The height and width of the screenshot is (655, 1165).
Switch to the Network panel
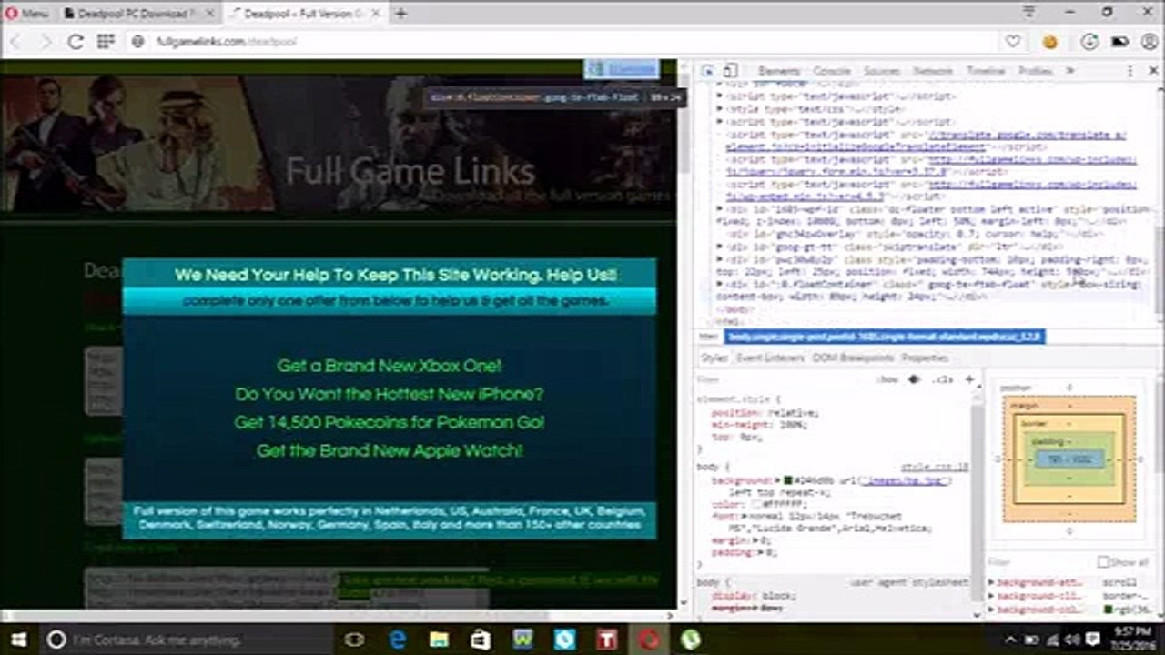(x=933, y=71)
